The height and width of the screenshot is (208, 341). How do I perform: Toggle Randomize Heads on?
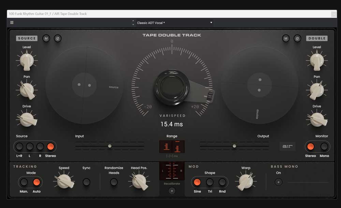tap(114, 182)
